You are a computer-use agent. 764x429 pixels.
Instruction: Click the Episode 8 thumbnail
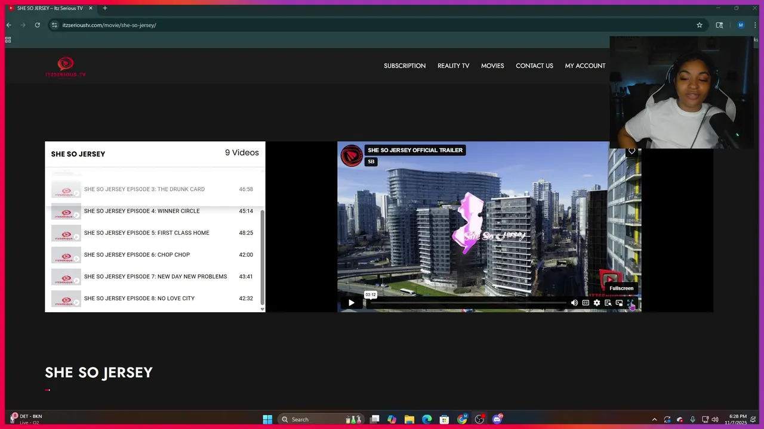point(66,299)
